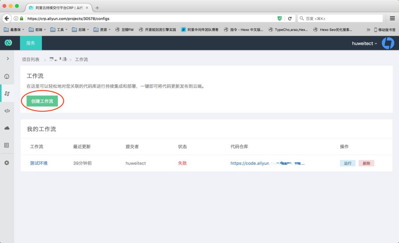Viewport: 399px width, 243px height.
Task: Open the 后端 bookmark folder
Action: 80,30
